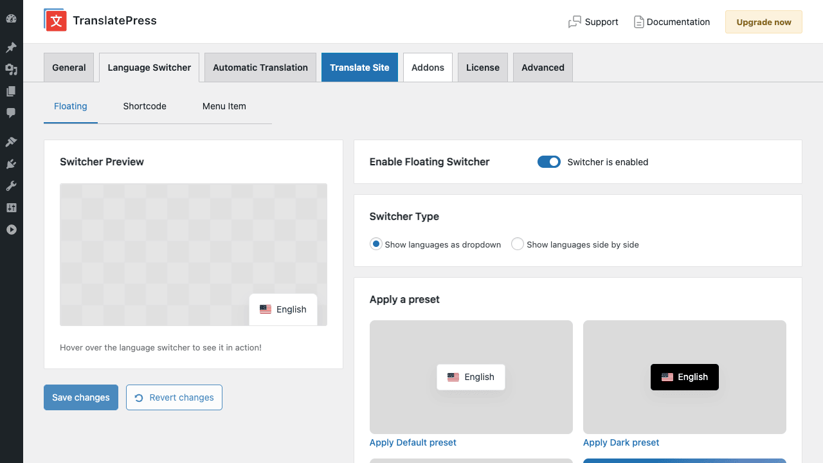Open Posts via the pushpin icon
The height and width of the screenshot is (463, 823).
pyautogui.click(x=11, y=48)
